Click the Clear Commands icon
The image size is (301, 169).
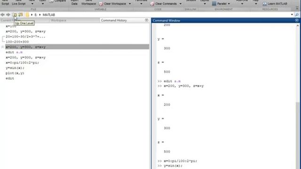coord(152,4)
